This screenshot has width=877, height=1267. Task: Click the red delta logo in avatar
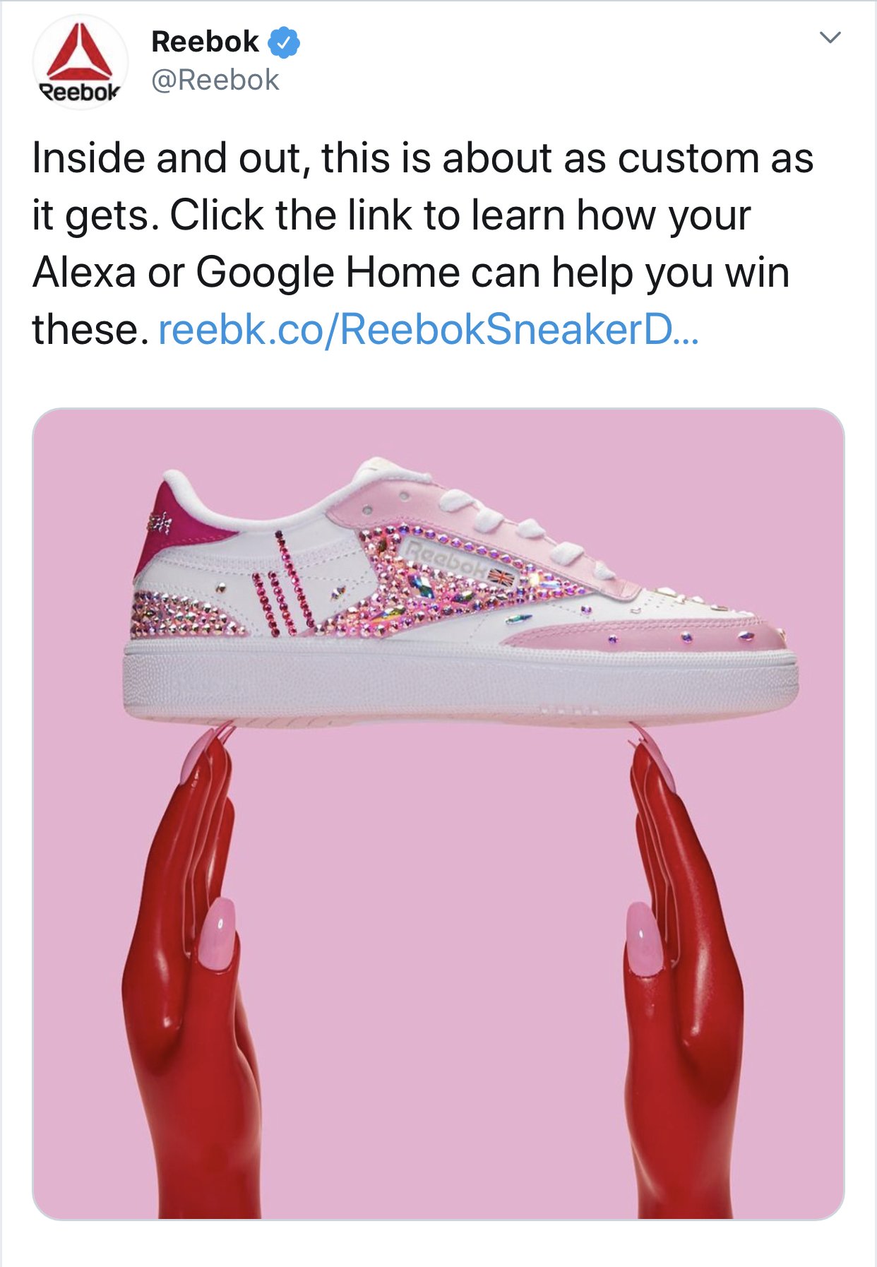79,52
